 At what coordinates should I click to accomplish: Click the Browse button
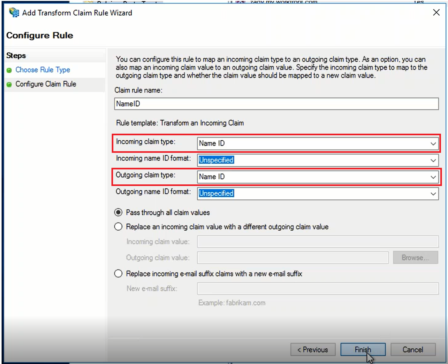(x=415, y=257)
